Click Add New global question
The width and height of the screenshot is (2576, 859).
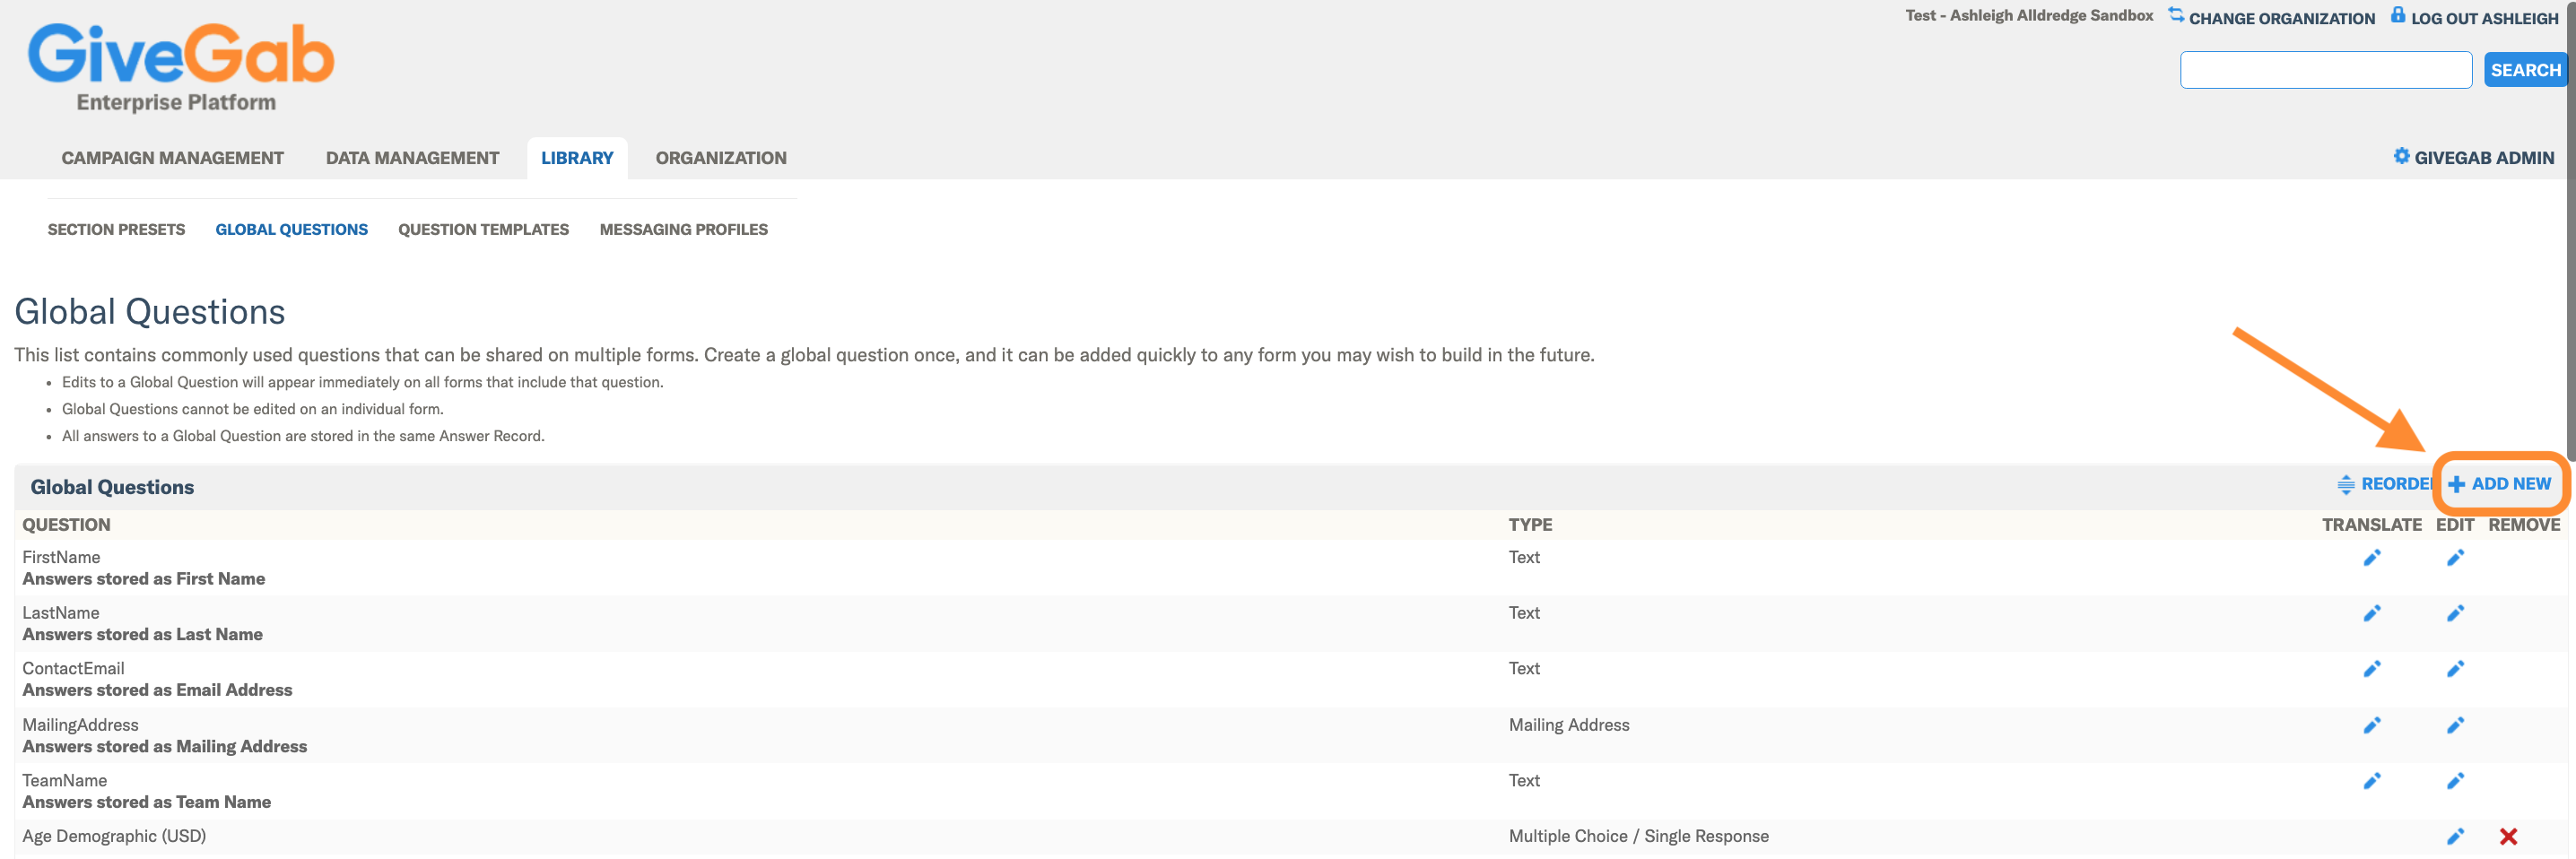[x=2499, y=484]
